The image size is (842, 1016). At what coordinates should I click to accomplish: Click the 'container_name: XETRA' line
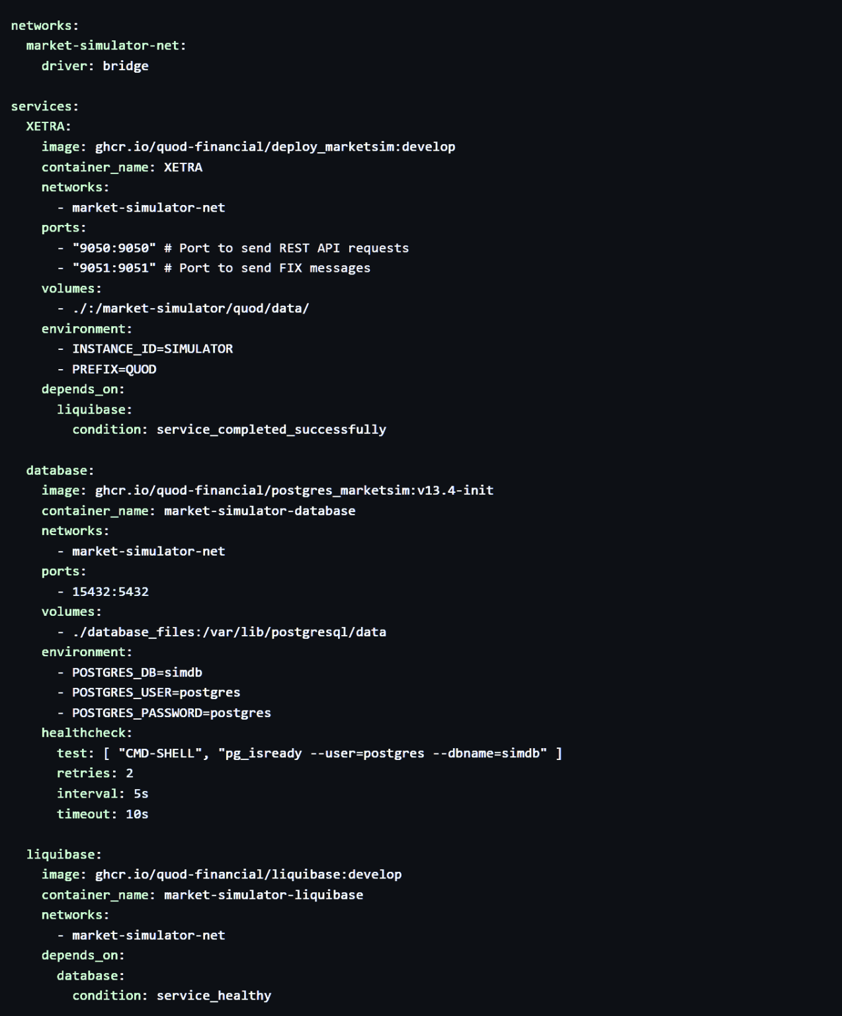[x=122, y=167]
